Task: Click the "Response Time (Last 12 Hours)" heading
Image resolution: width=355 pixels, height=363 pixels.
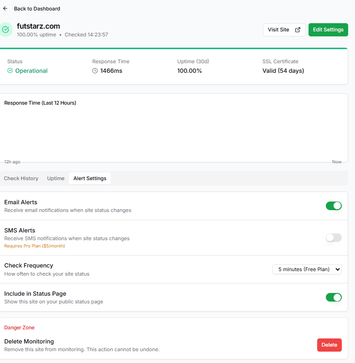Action: [40, 103]
